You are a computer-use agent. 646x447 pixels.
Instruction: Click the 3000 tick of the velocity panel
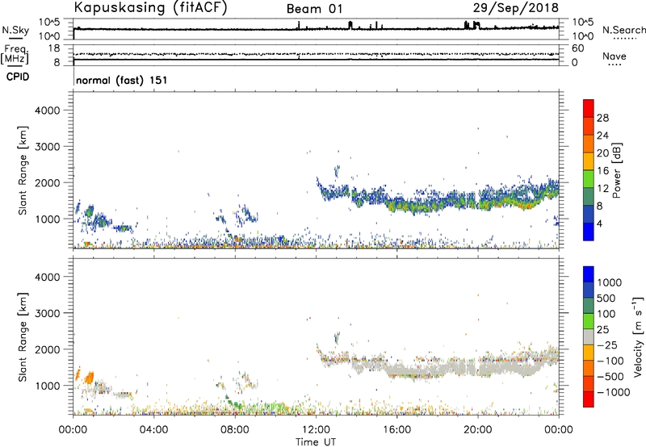point(47,313)
